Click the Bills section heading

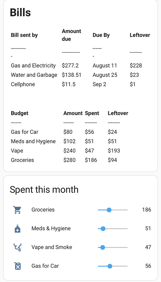(20, 12)
